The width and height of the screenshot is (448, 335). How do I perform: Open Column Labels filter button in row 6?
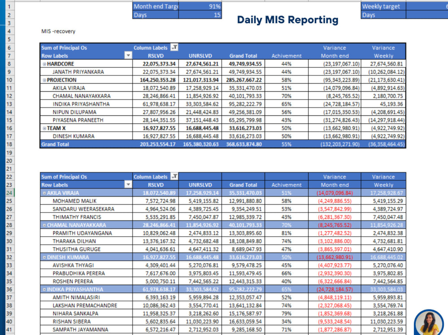point(174,47)
